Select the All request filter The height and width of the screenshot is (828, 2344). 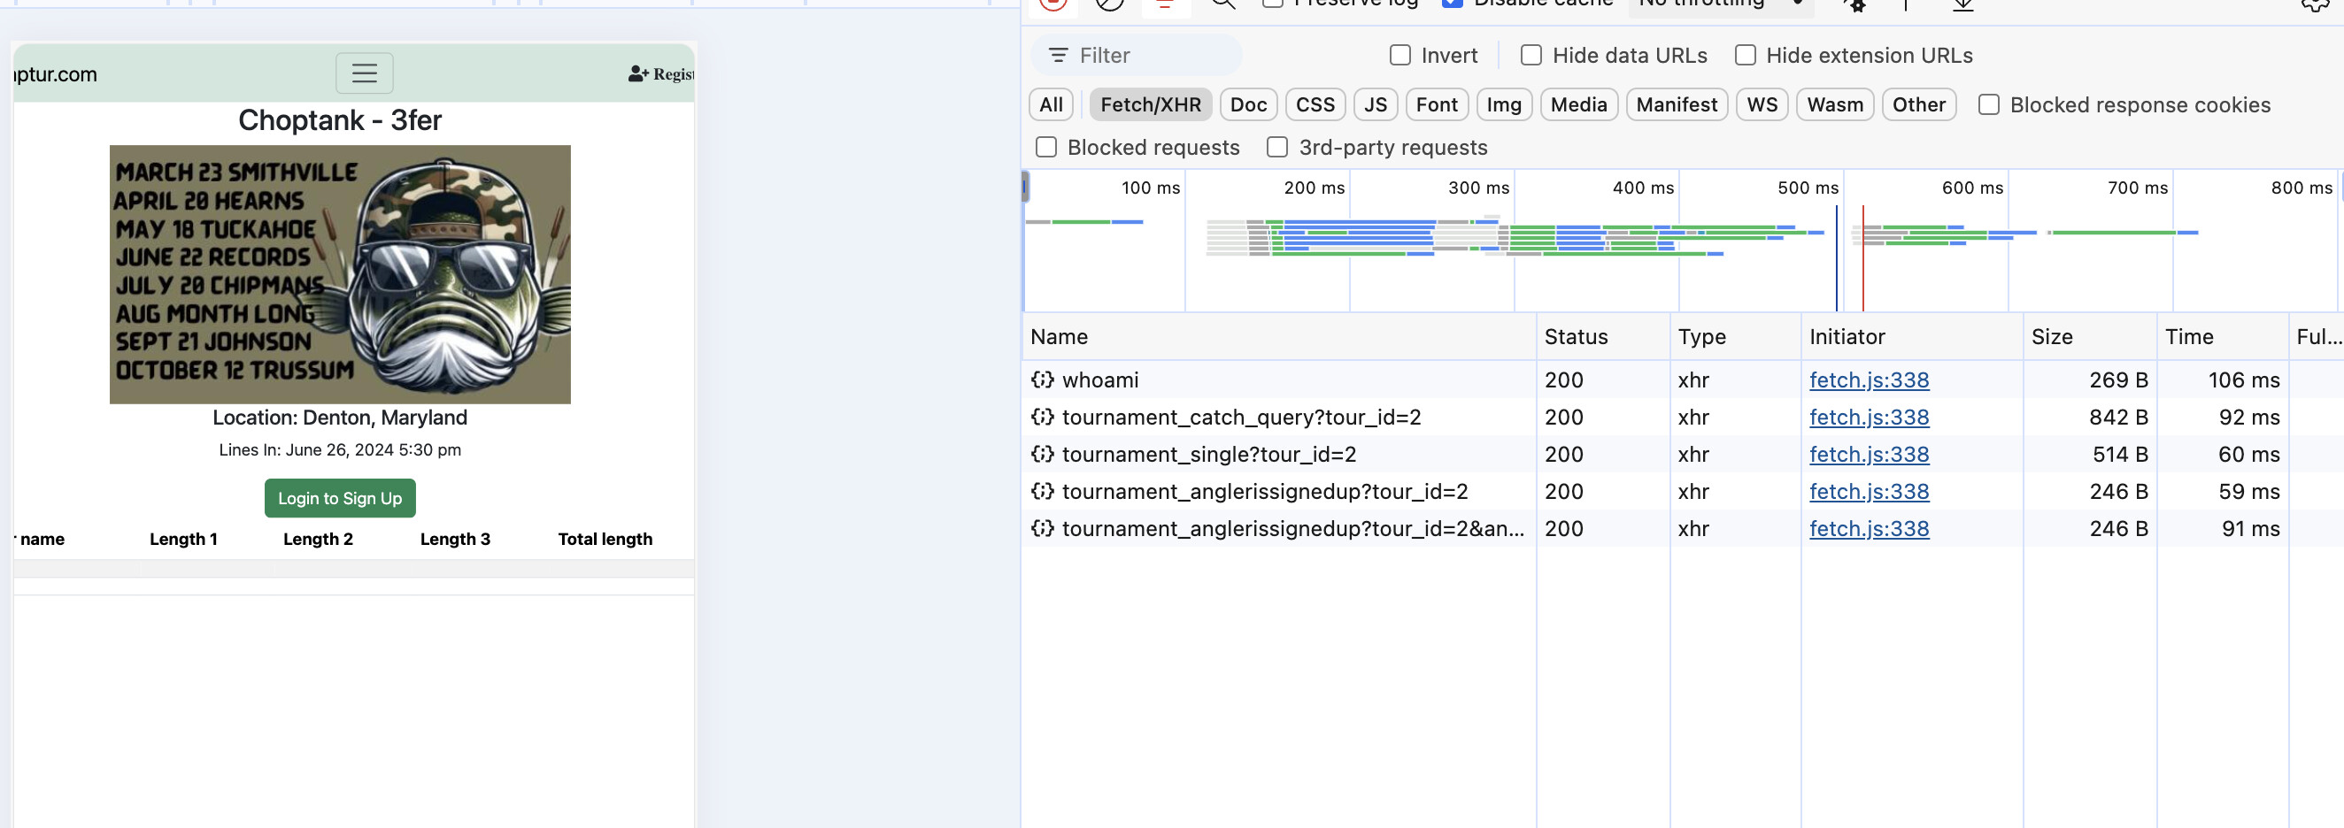pos(1051,105)
